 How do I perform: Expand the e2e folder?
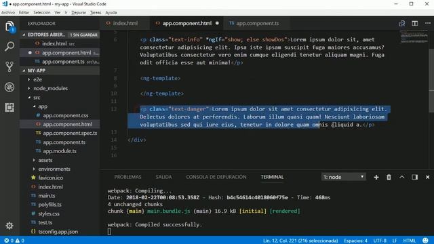28,79
